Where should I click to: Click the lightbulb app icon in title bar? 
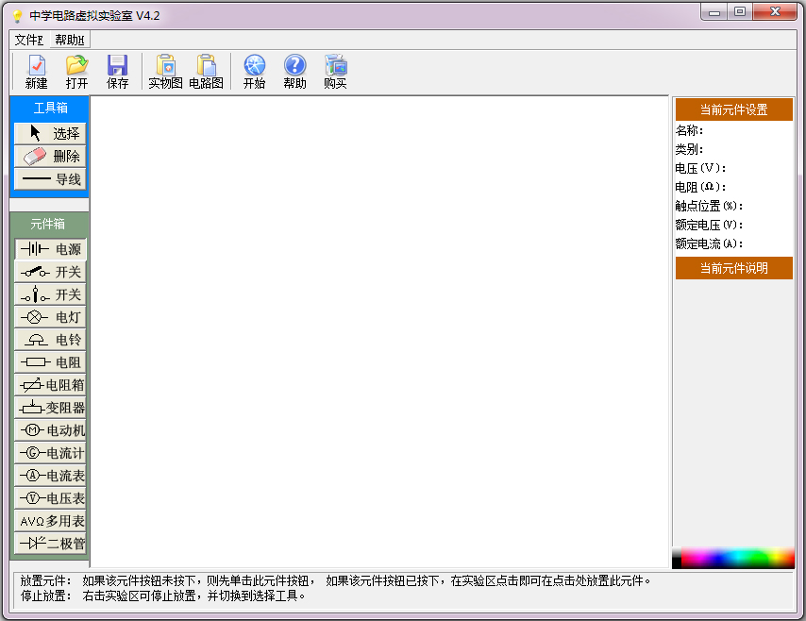click(x=18, y=16)
